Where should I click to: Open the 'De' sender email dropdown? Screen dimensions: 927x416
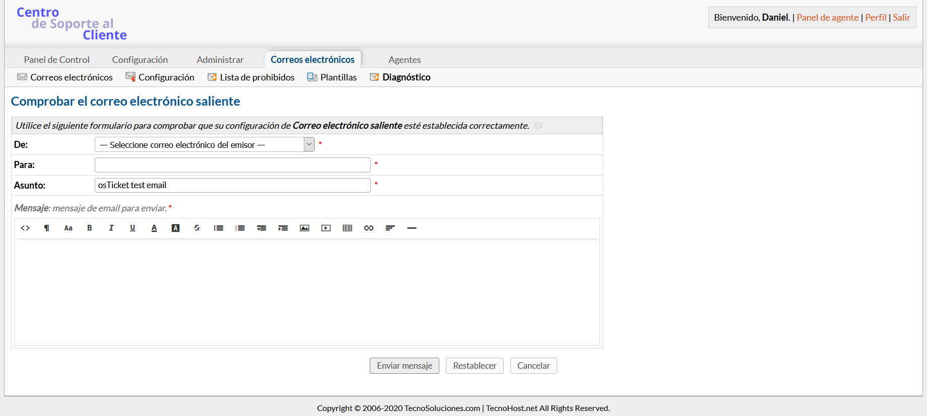click(205, 145)
